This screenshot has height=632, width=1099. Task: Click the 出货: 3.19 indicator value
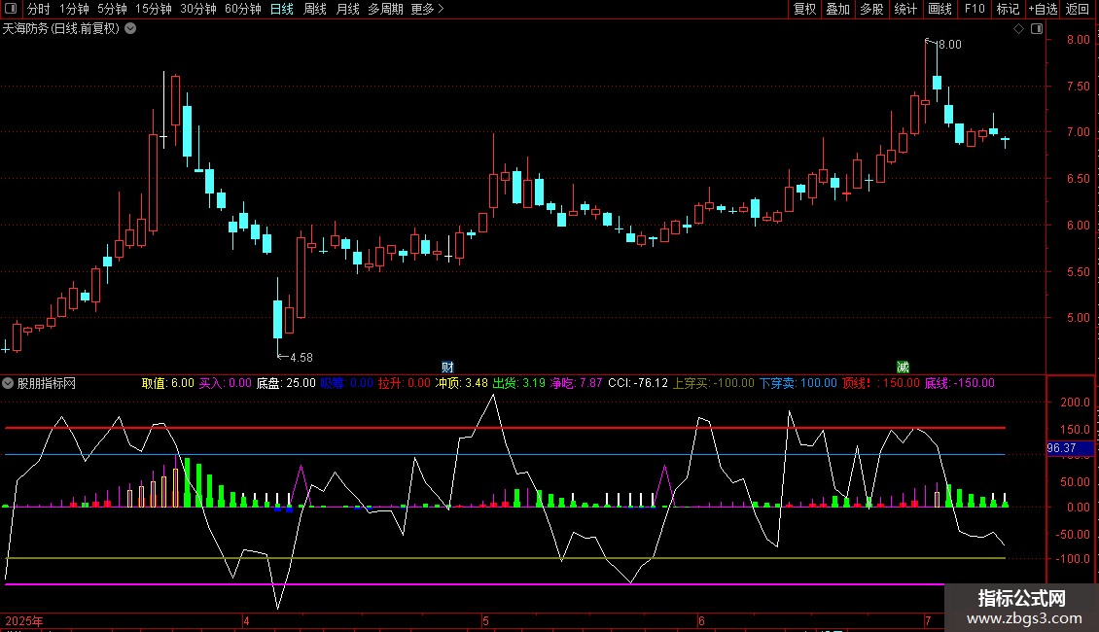[x=519, y=383]
